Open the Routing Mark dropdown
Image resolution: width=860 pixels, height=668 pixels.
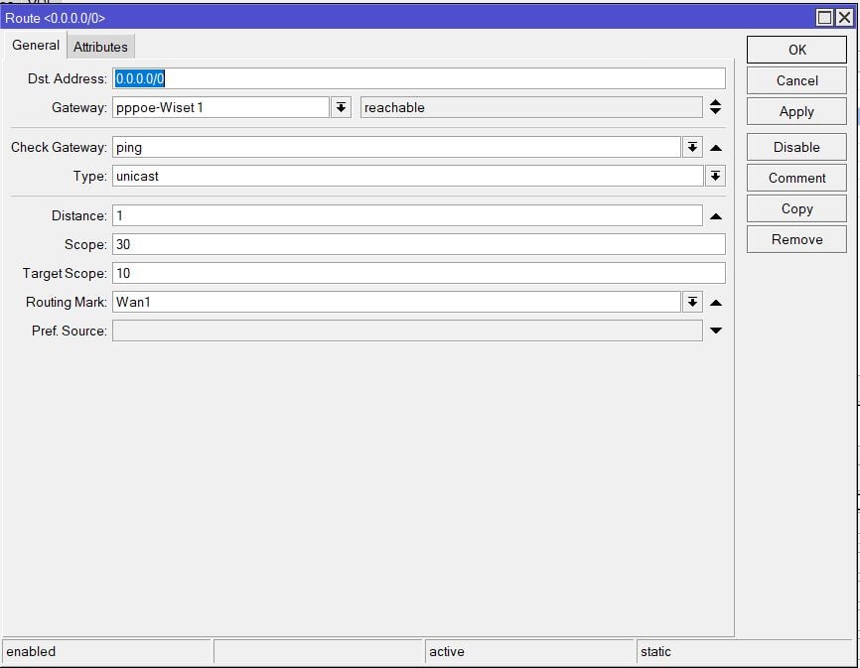692,302
